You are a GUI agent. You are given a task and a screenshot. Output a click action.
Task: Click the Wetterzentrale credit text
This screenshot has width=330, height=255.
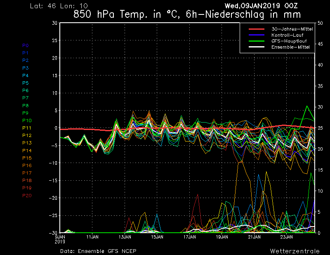295,251
